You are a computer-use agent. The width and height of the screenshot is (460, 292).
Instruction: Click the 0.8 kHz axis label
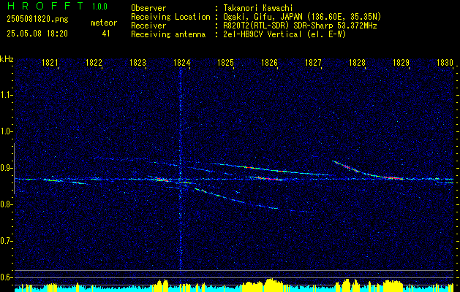(6, 204)
